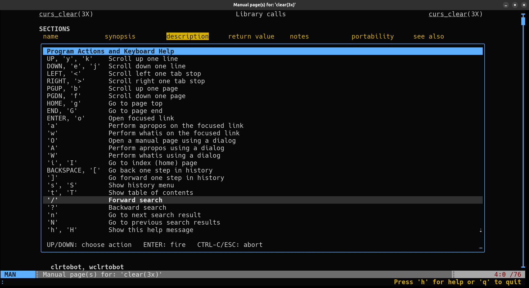
Task: Pick Go to index (home) page
Action: (x=153, y=163)
